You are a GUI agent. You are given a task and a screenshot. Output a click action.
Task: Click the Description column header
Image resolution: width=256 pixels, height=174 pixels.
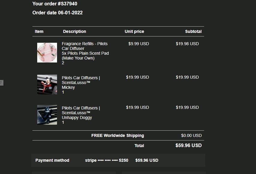pyautogui.click(x=74, y=31)
